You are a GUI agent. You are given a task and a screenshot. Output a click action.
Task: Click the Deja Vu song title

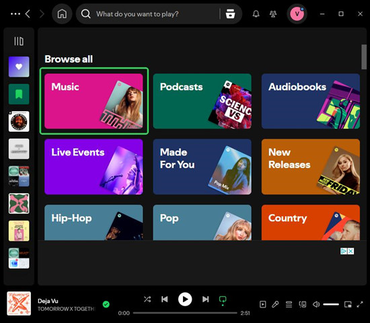click(x=48, y=301)
